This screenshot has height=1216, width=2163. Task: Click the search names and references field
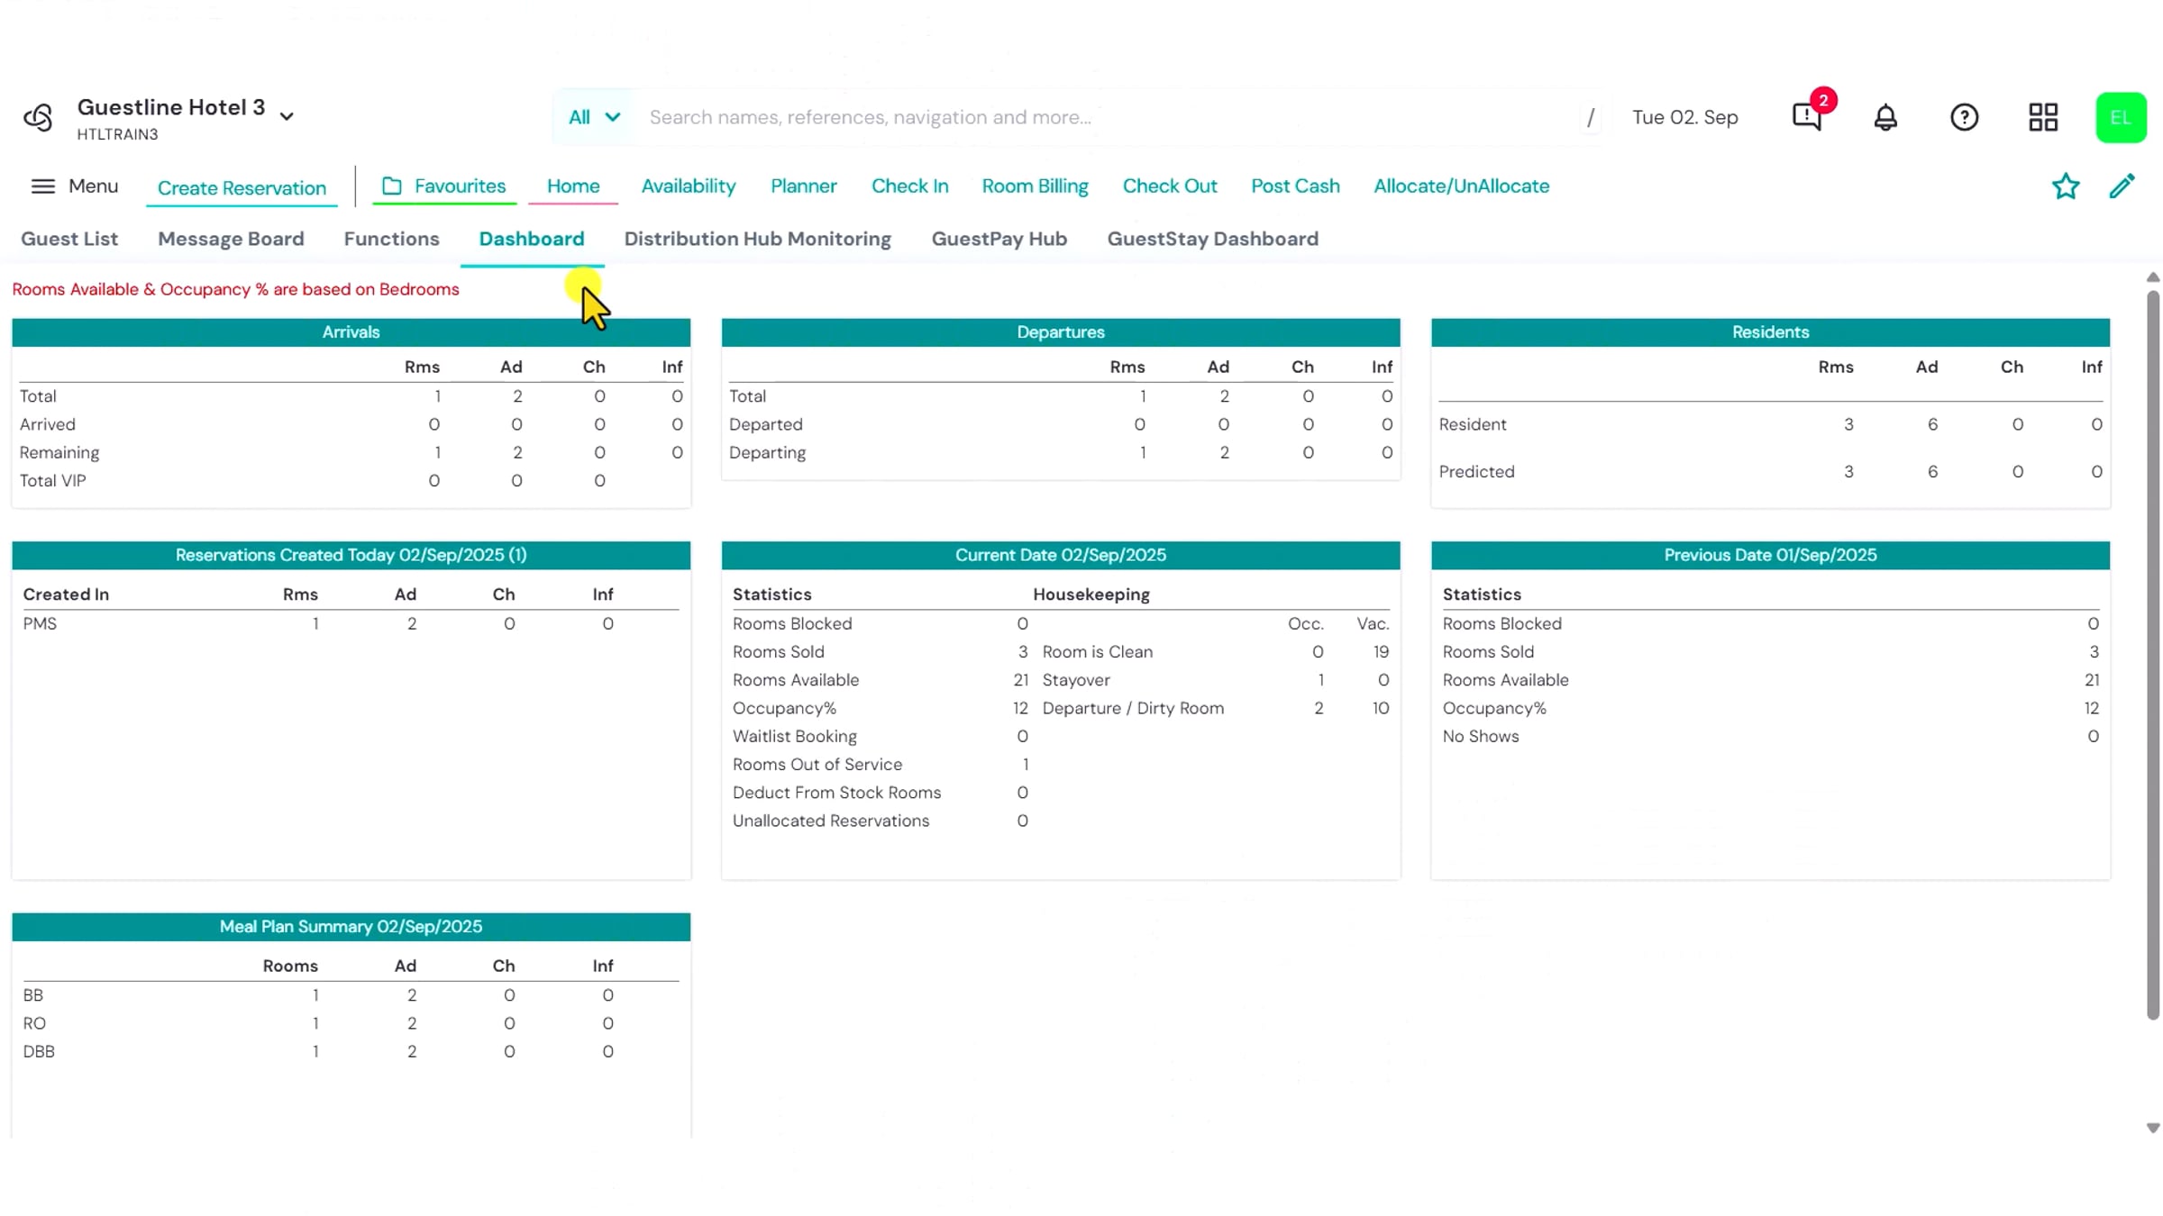click(x=1109, y=117)
